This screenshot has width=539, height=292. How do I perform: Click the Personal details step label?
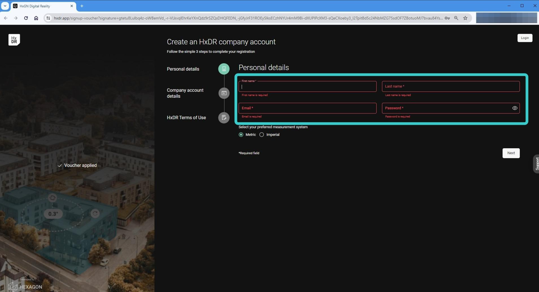(x=183, y=69)
